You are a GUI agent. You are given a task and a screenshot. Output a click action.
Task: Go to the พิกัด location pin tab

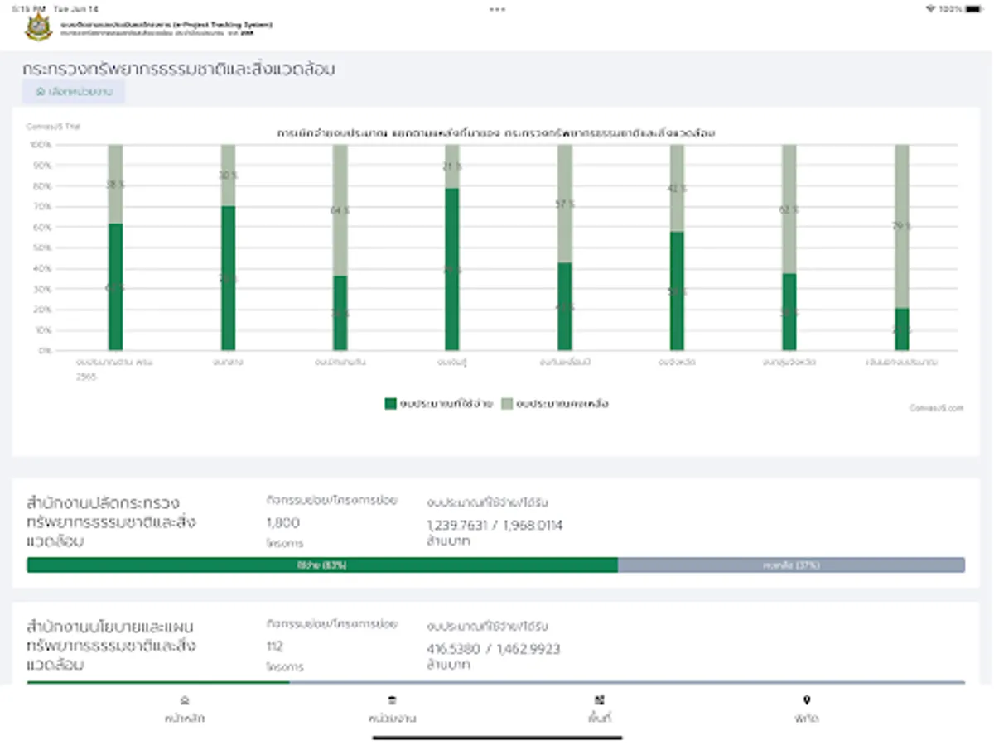pyautogui.click(x=807, y=709)
